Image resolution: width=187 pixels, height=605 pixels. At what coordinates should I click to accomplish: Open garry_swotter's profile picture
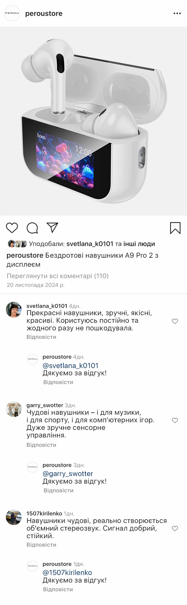pyautogui.click(x=14, y=409)
